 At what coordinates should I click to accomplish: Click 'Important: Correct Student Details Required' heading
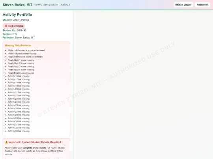(35, 142)
